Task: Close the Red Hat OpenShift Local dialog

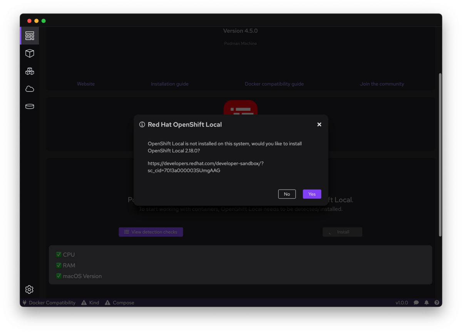Action: pyautogui.click(x=319, y=125)
